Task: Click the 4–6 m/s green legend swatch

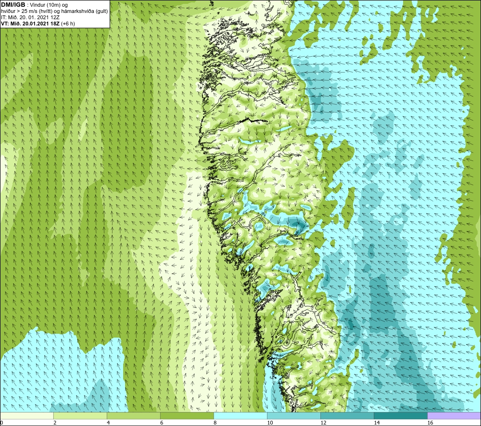Action: [133, 415]
